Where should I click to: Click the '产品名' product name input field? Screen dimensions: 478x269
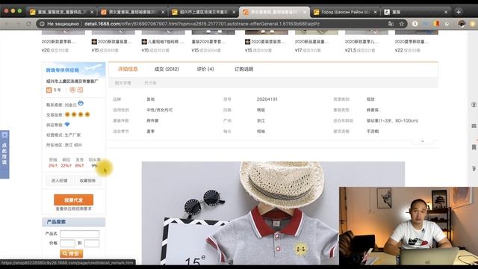pyautogui.click(x=79, y=234)
